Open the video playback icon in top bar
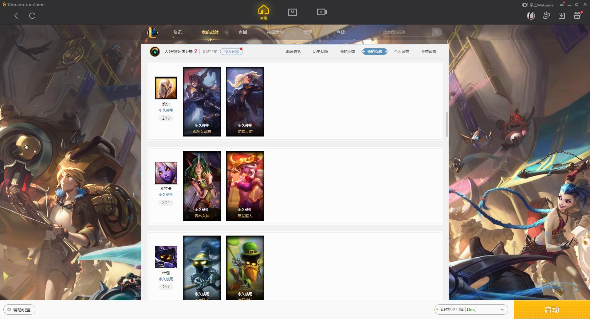The width and height of the screenshot is (590, 319). [x=322, y=12]
